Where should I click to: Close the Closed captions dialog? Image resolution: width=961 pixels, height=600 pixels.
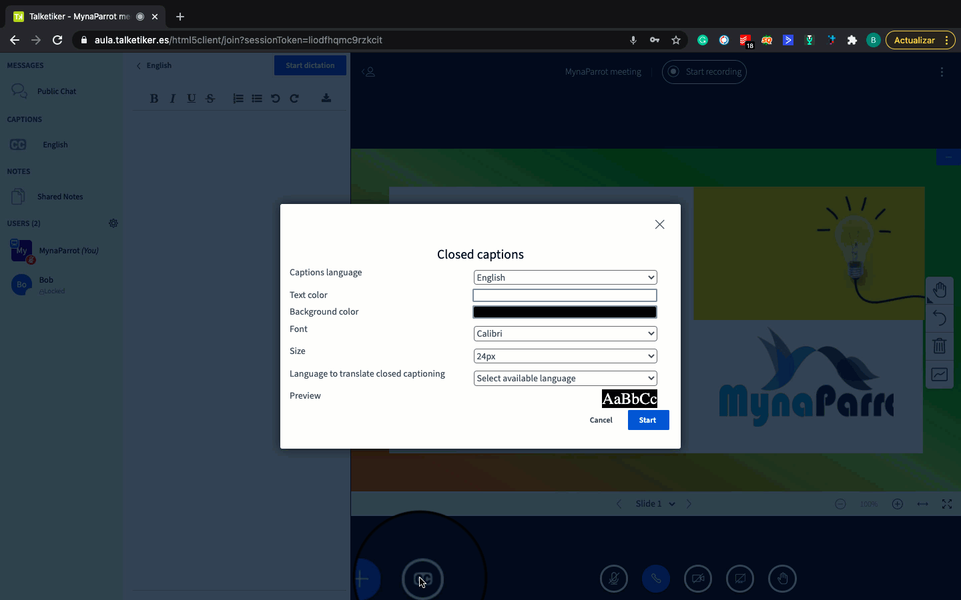[x=659, y=225]
